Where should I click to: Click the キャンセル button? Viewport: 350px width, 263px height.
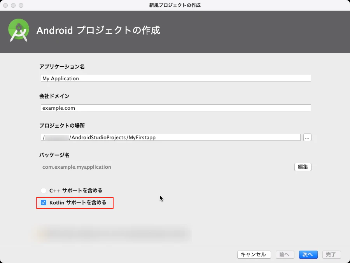[x=254, y=254]
